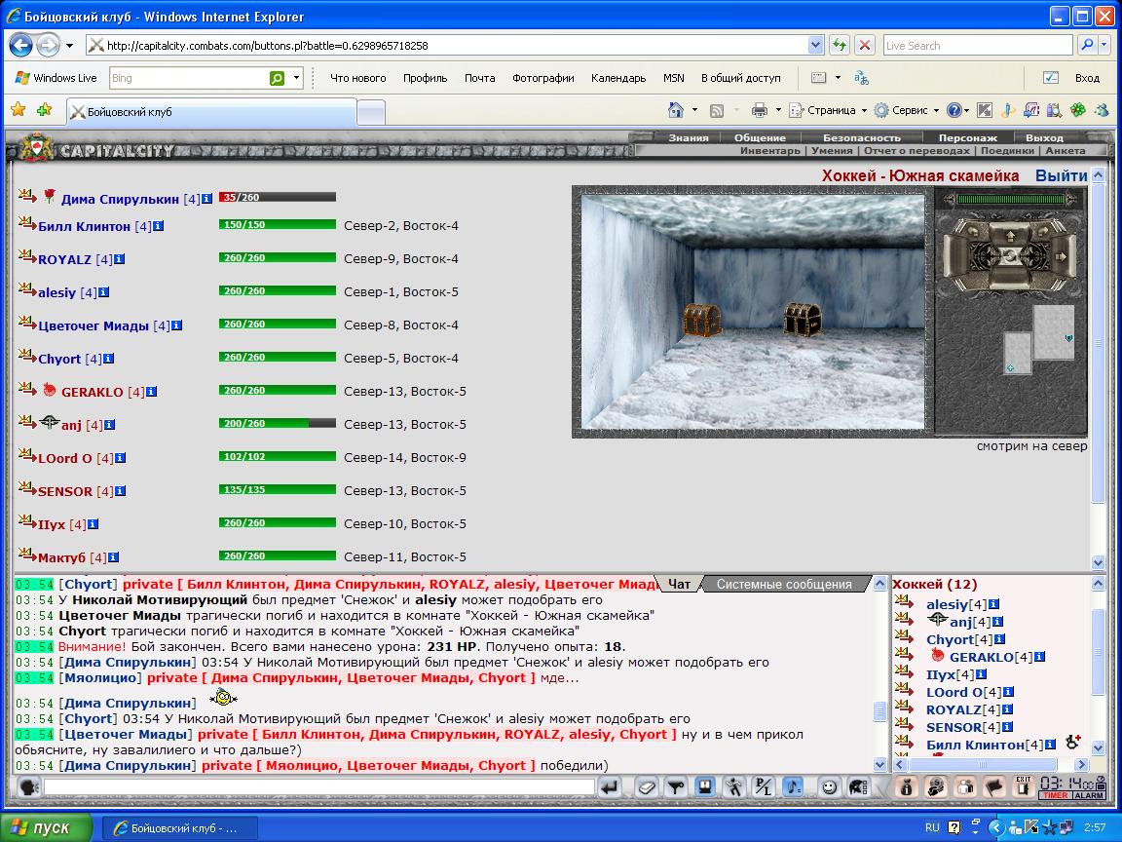The height and width of the screenshot is (842, 1122).
Task: Open the Страница dropdown menu
Action: coord(828,110)
